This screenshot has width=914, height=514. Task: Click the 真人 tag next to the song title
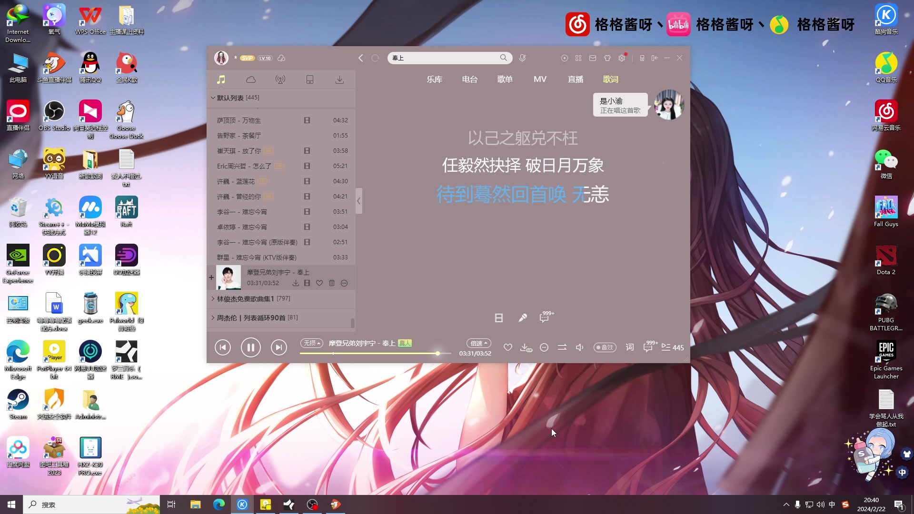(405, 343)
